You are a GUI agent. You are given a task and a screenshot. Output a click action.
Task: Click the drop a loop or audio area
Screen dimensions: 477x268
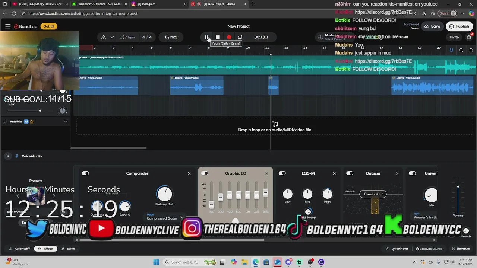click(x=275, y=127)
